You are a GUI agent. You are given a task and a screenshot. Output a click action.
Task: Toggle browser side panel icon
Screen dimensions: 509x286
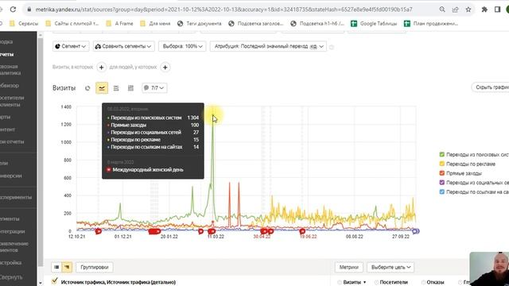point(497,10)
